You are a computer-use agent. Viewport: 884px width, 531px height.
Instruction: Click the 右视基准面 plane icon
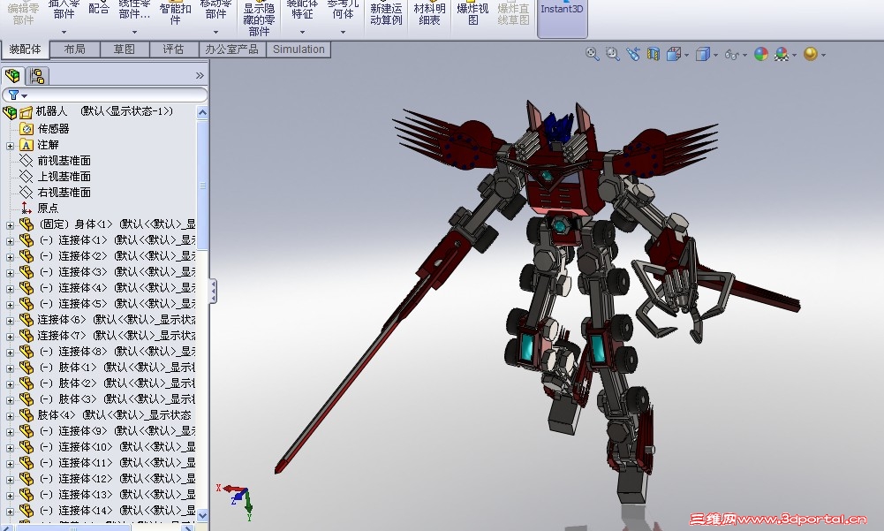(26, 193)
